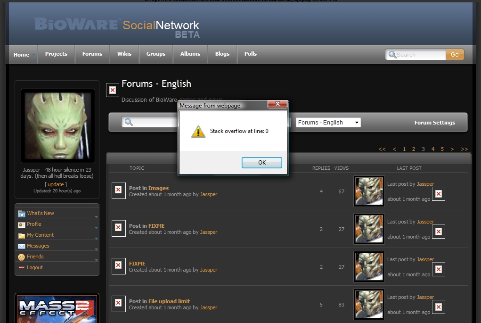The height and width of the screenshot is (323, 481).
Task: Click the My Content folder icon
Action: [22, 235]
